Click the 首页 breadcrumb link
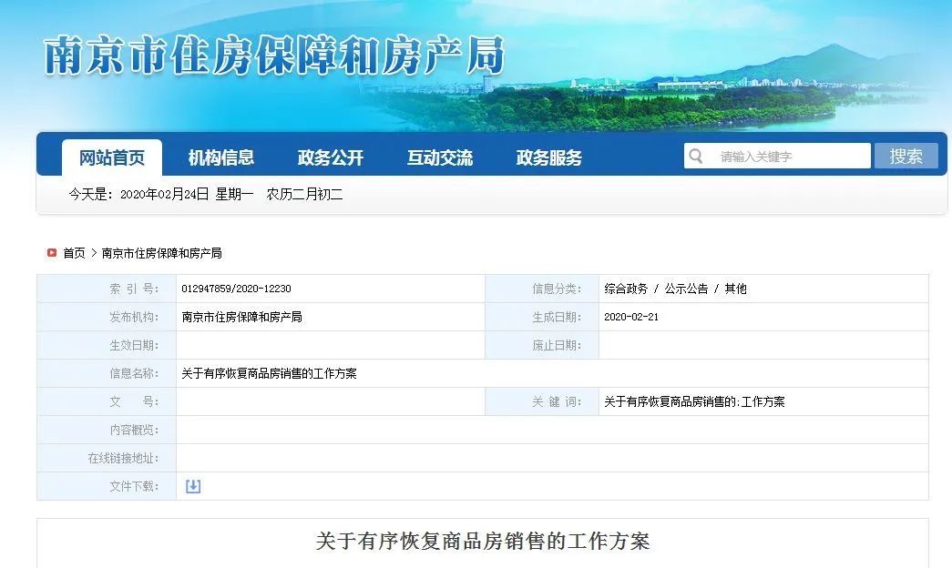Image resolution: width=952 pixels, height=568 pixels. point(73,253)
